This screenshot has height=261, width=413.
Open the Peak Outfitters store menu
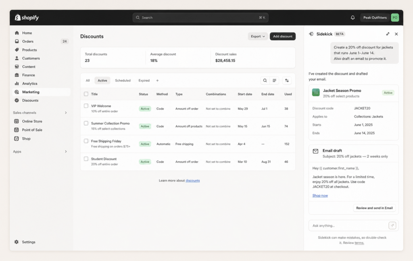point(375,18)
